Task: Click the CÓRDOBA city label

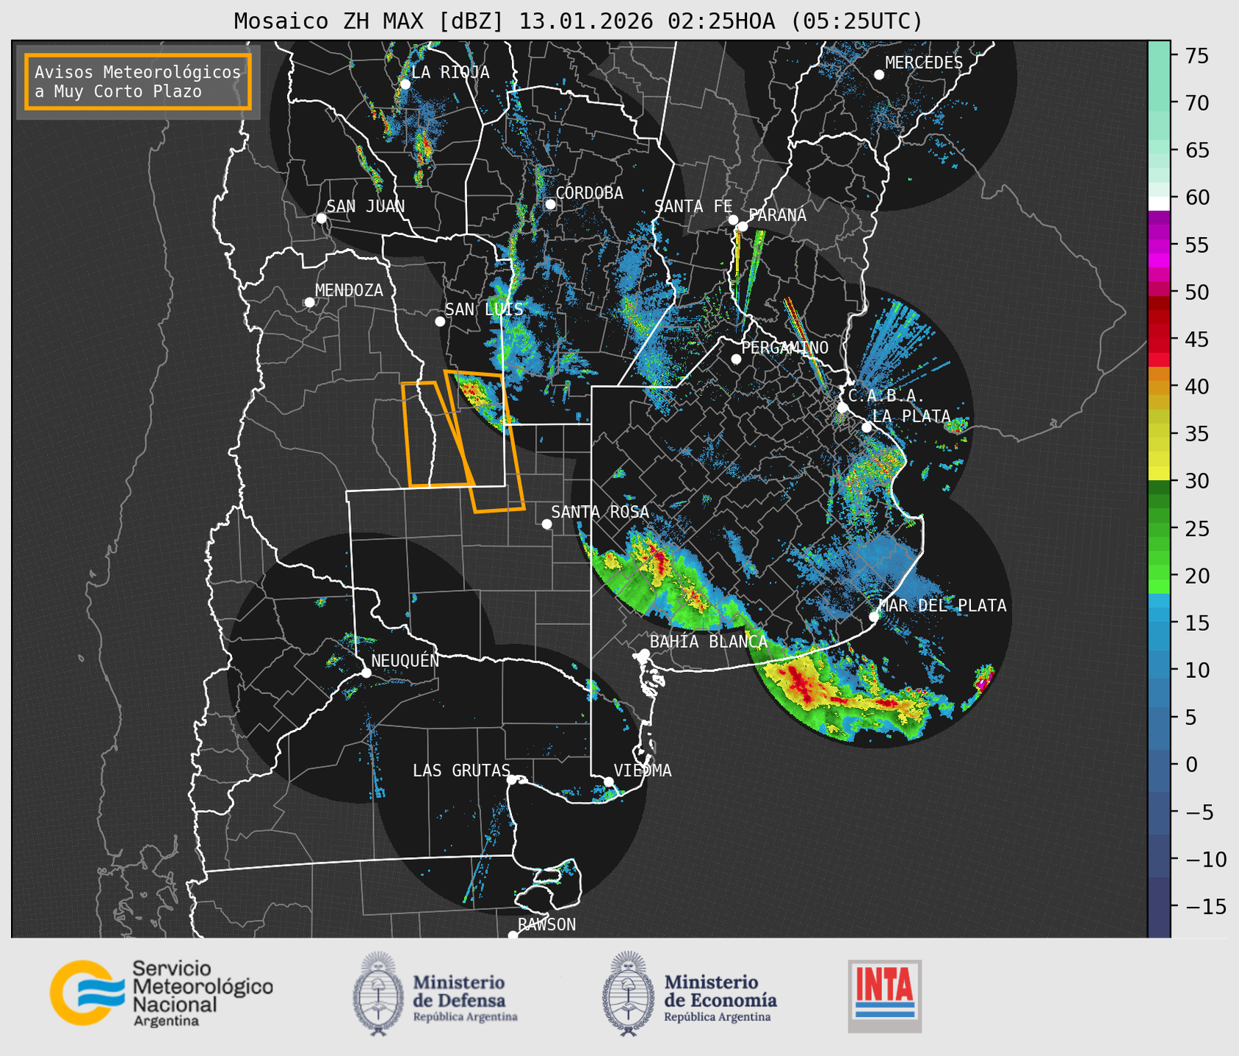Action: tap(589, 193)
